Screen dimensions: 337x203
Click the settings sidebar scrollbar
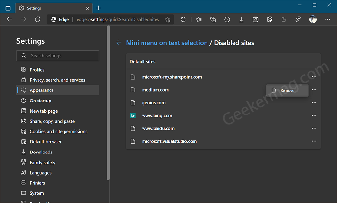[108, 103]
